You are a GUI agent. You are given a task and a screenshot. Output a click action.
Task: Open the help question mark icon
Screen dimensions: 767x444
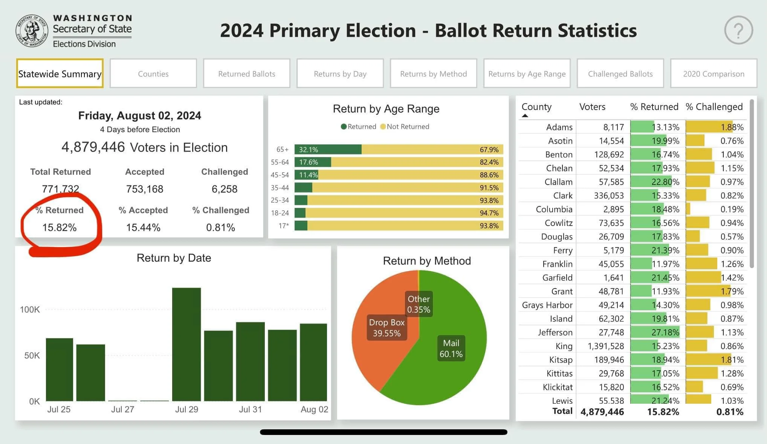point(738,30)
